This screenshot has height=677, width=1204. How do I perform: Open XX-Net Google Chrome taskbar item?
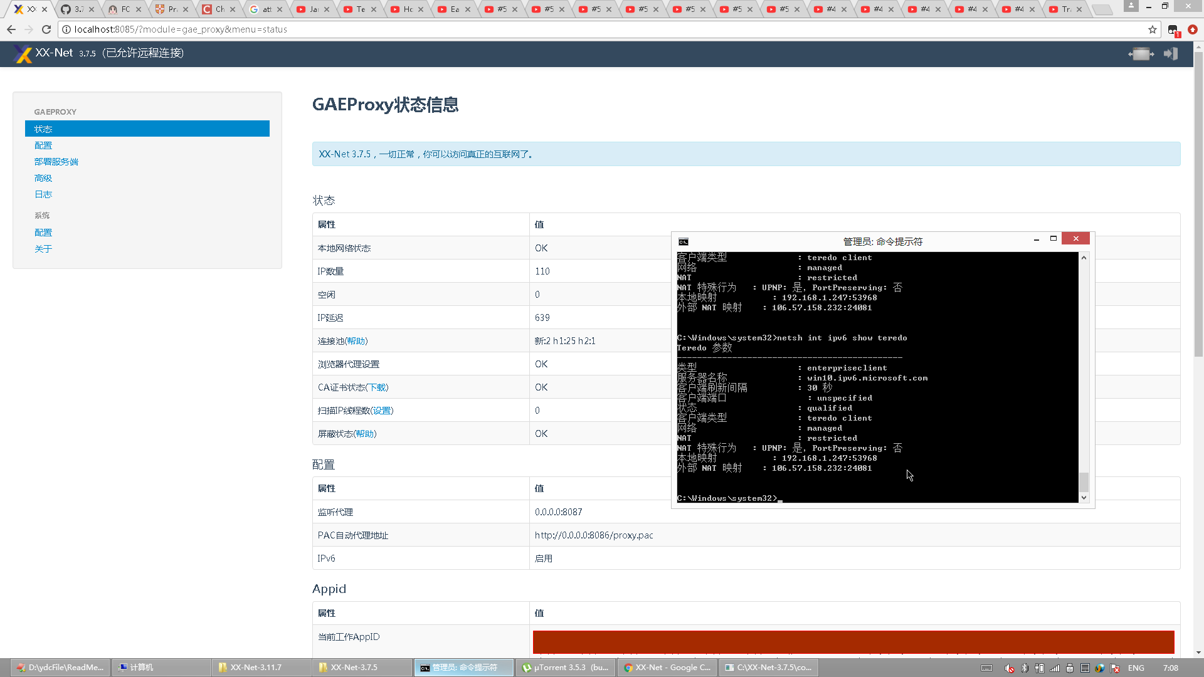tap(667, 668)
